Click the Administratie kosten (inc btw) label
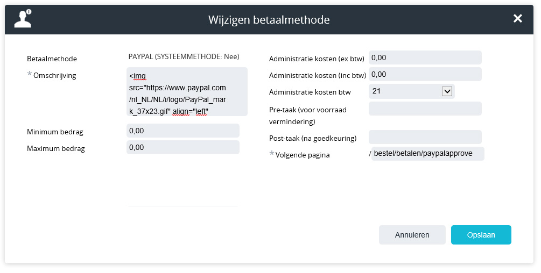Image resolution: width=541 pixels, height=273 pixels. [x=318, y=75]
